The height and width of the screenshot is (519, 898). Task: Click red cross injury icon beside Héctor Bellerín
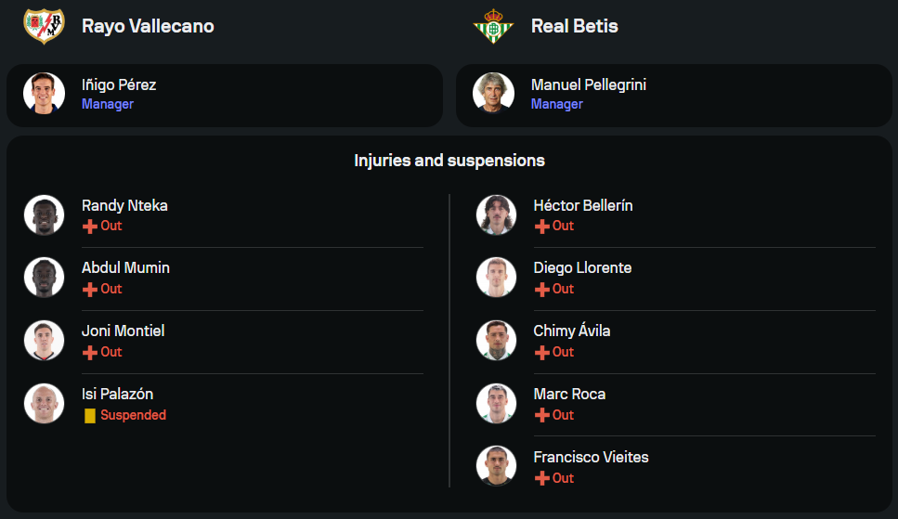click(542, 227)
